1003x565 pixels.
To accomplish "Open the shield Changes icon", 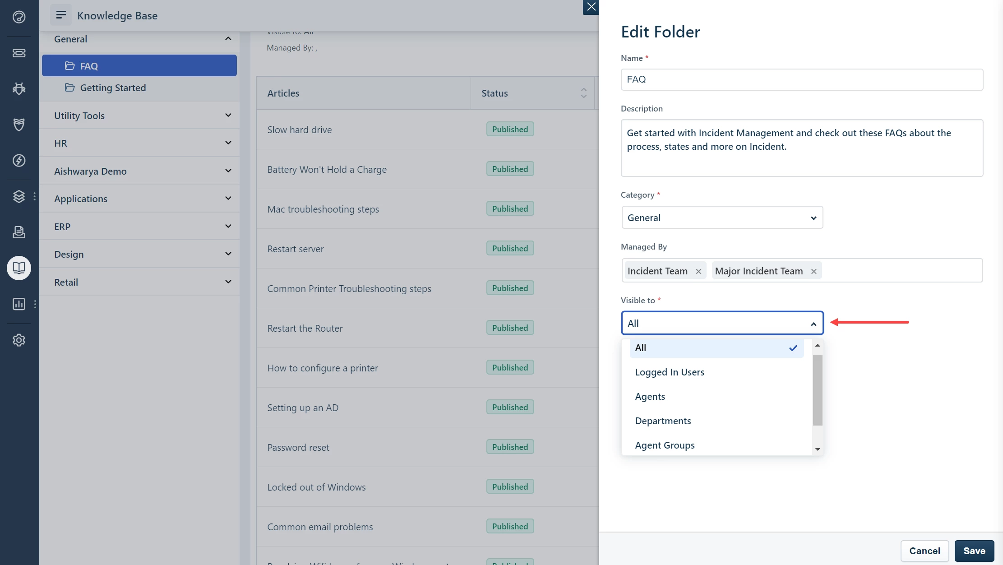I will [x=19, y=125].
